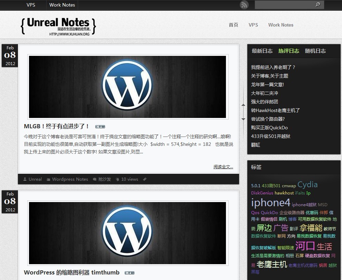Switch to the 随机日志 tab
Screen dimensions: 342x280
(315, 51)
